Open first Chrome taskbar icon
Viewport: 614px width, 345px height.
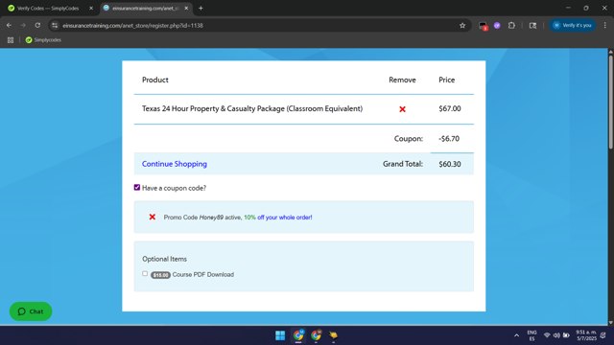[x=298, y=335]
